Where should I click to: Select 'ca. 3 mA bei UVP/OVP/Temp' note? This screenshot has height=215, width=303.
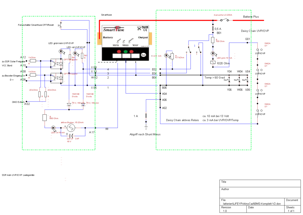[220, 120]
